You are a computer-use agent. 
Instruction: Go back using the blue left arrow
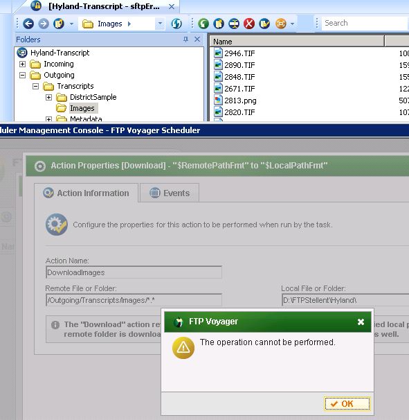pyautogui.click(x=28, y=24)
